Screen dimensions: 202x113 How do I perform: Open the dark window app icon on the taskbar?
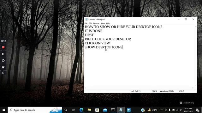113,110
